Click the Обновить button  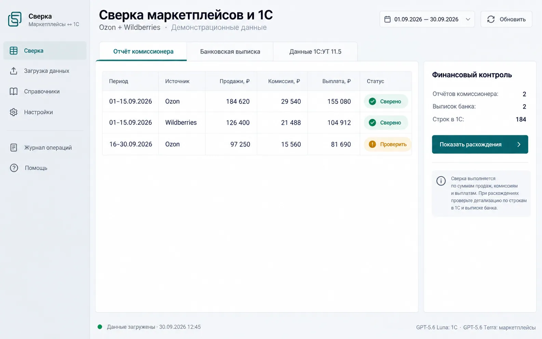506,19
